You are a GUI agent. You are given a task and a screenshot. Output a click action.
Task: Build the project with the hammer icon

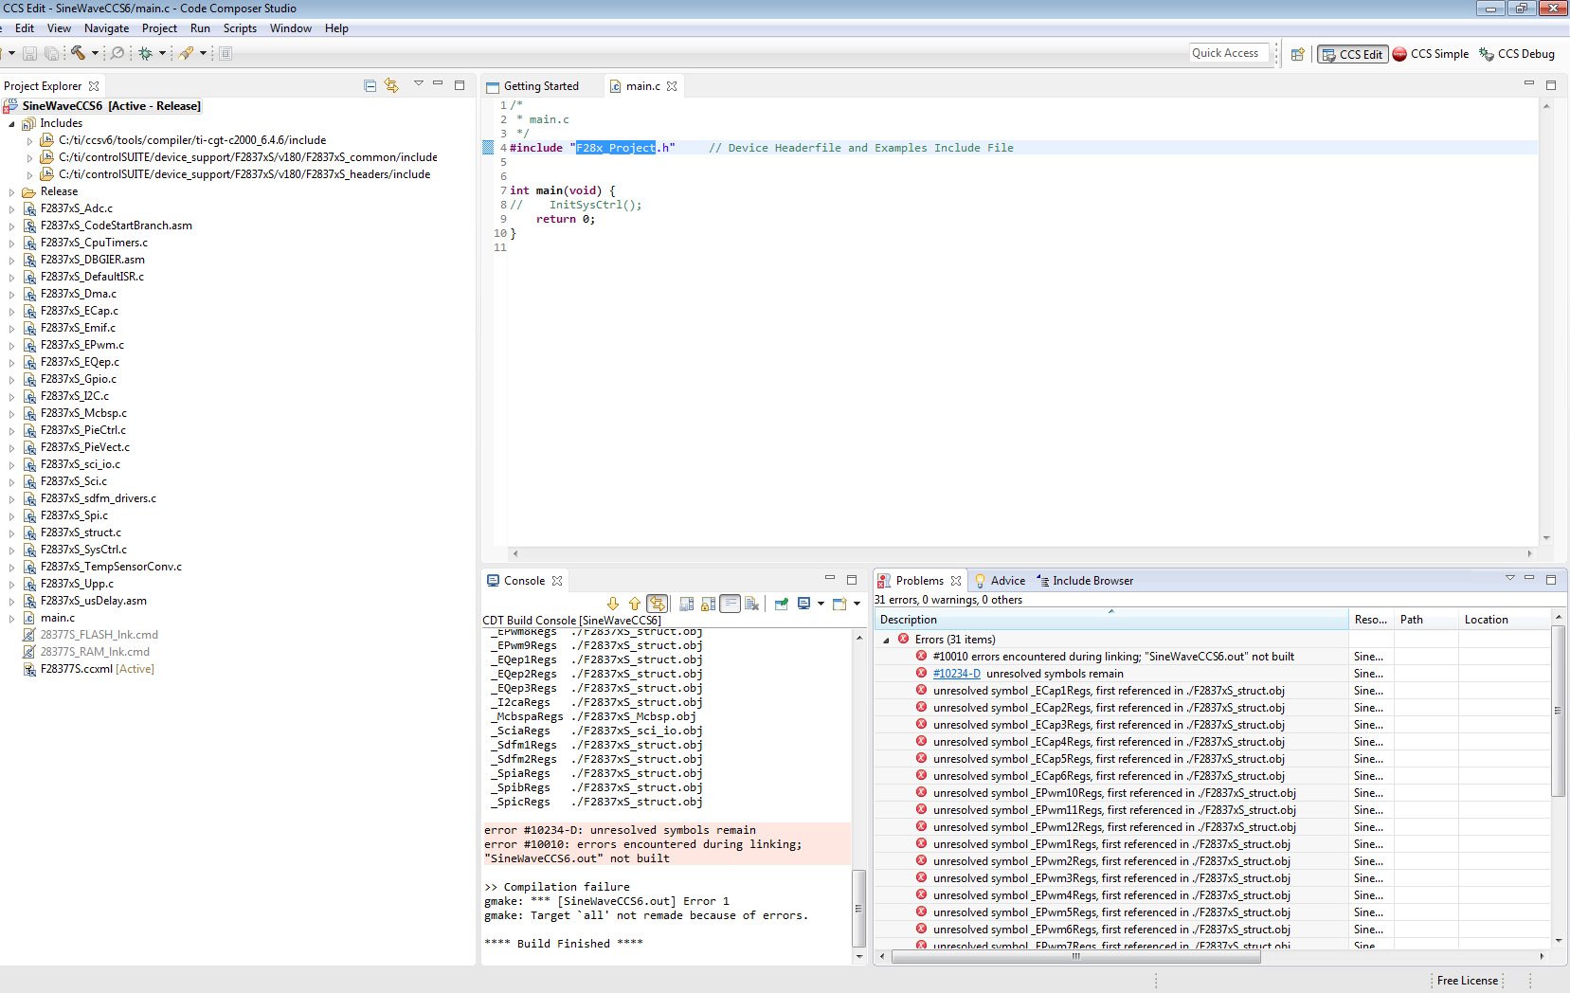click(78, 54)
